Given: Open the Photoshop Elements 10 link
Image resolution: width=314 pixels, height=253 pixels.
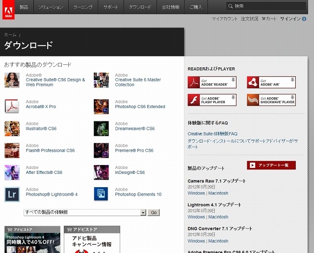Looking at the screenshot, I should (x=138, y=194).
